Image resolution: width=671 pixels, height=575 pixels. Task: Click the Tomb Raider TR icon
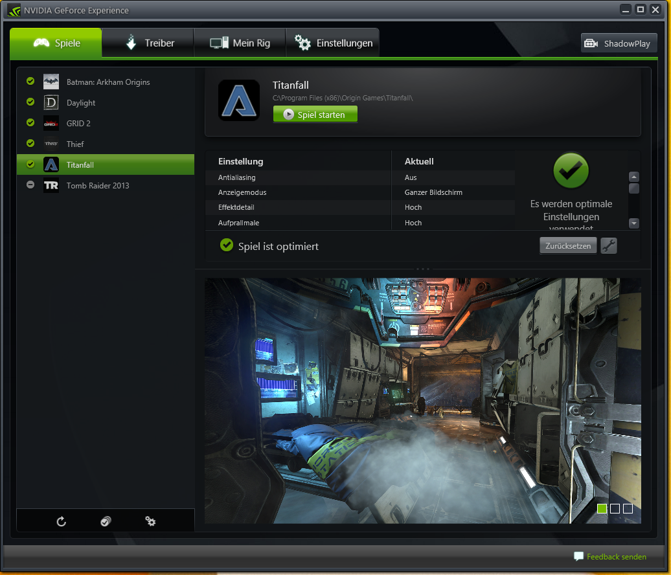click(x=51, y=185)
